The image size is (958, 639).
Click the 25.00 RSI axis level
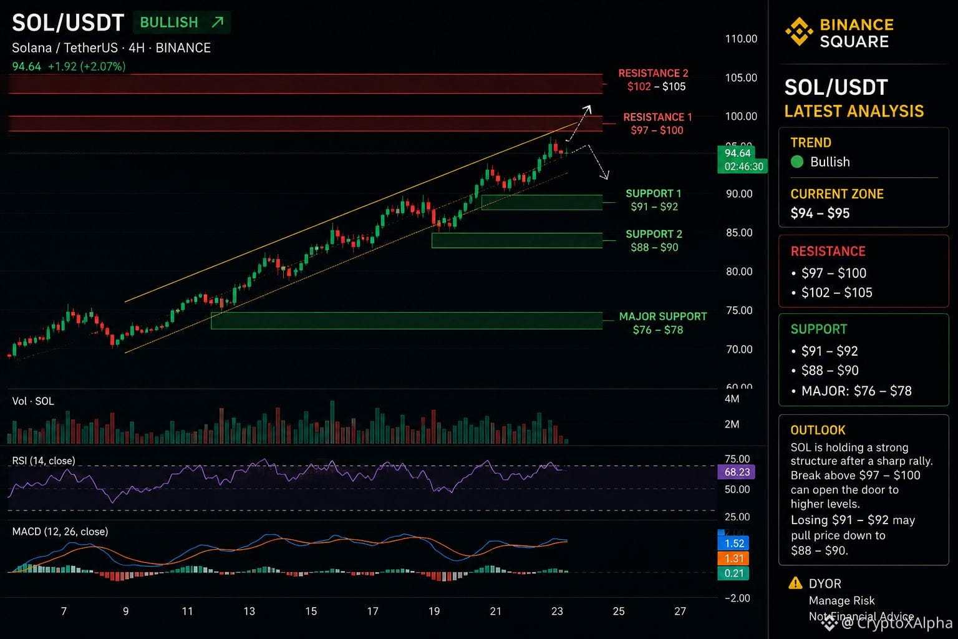(x=737, y=517)
